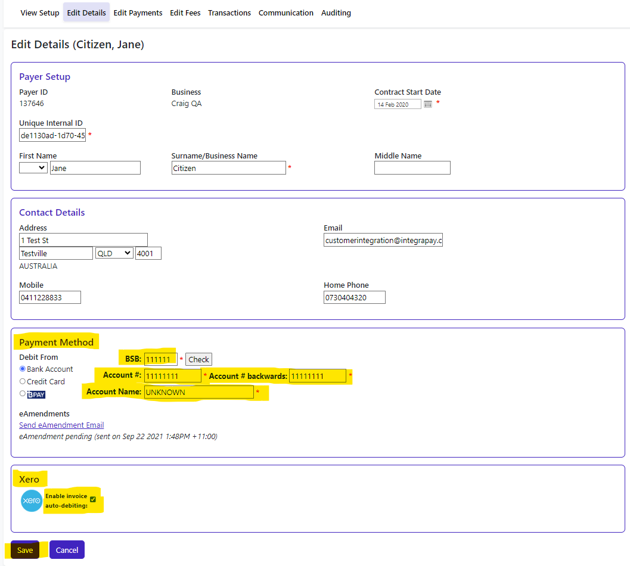Open the Auditing tab
The width and height of the screenshot is (630, 566).
click(x=336, y=13)
